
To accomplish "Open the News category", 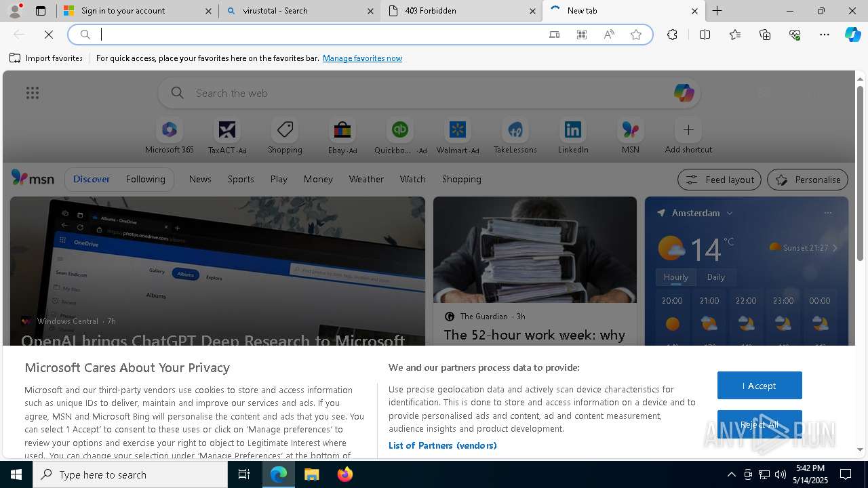I will (x=200, y=179).
